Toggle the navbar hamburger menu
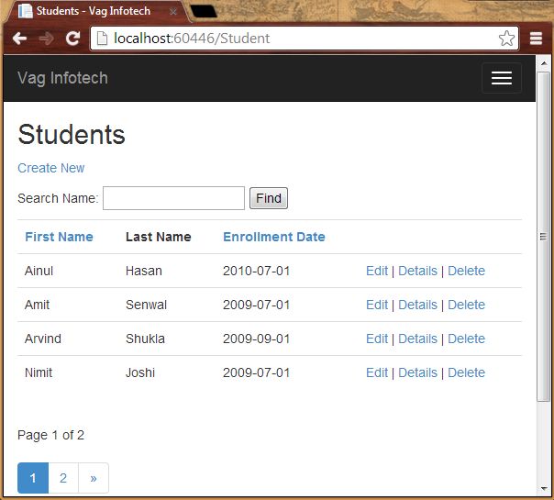The image size is (554, 500). [502, 78]
